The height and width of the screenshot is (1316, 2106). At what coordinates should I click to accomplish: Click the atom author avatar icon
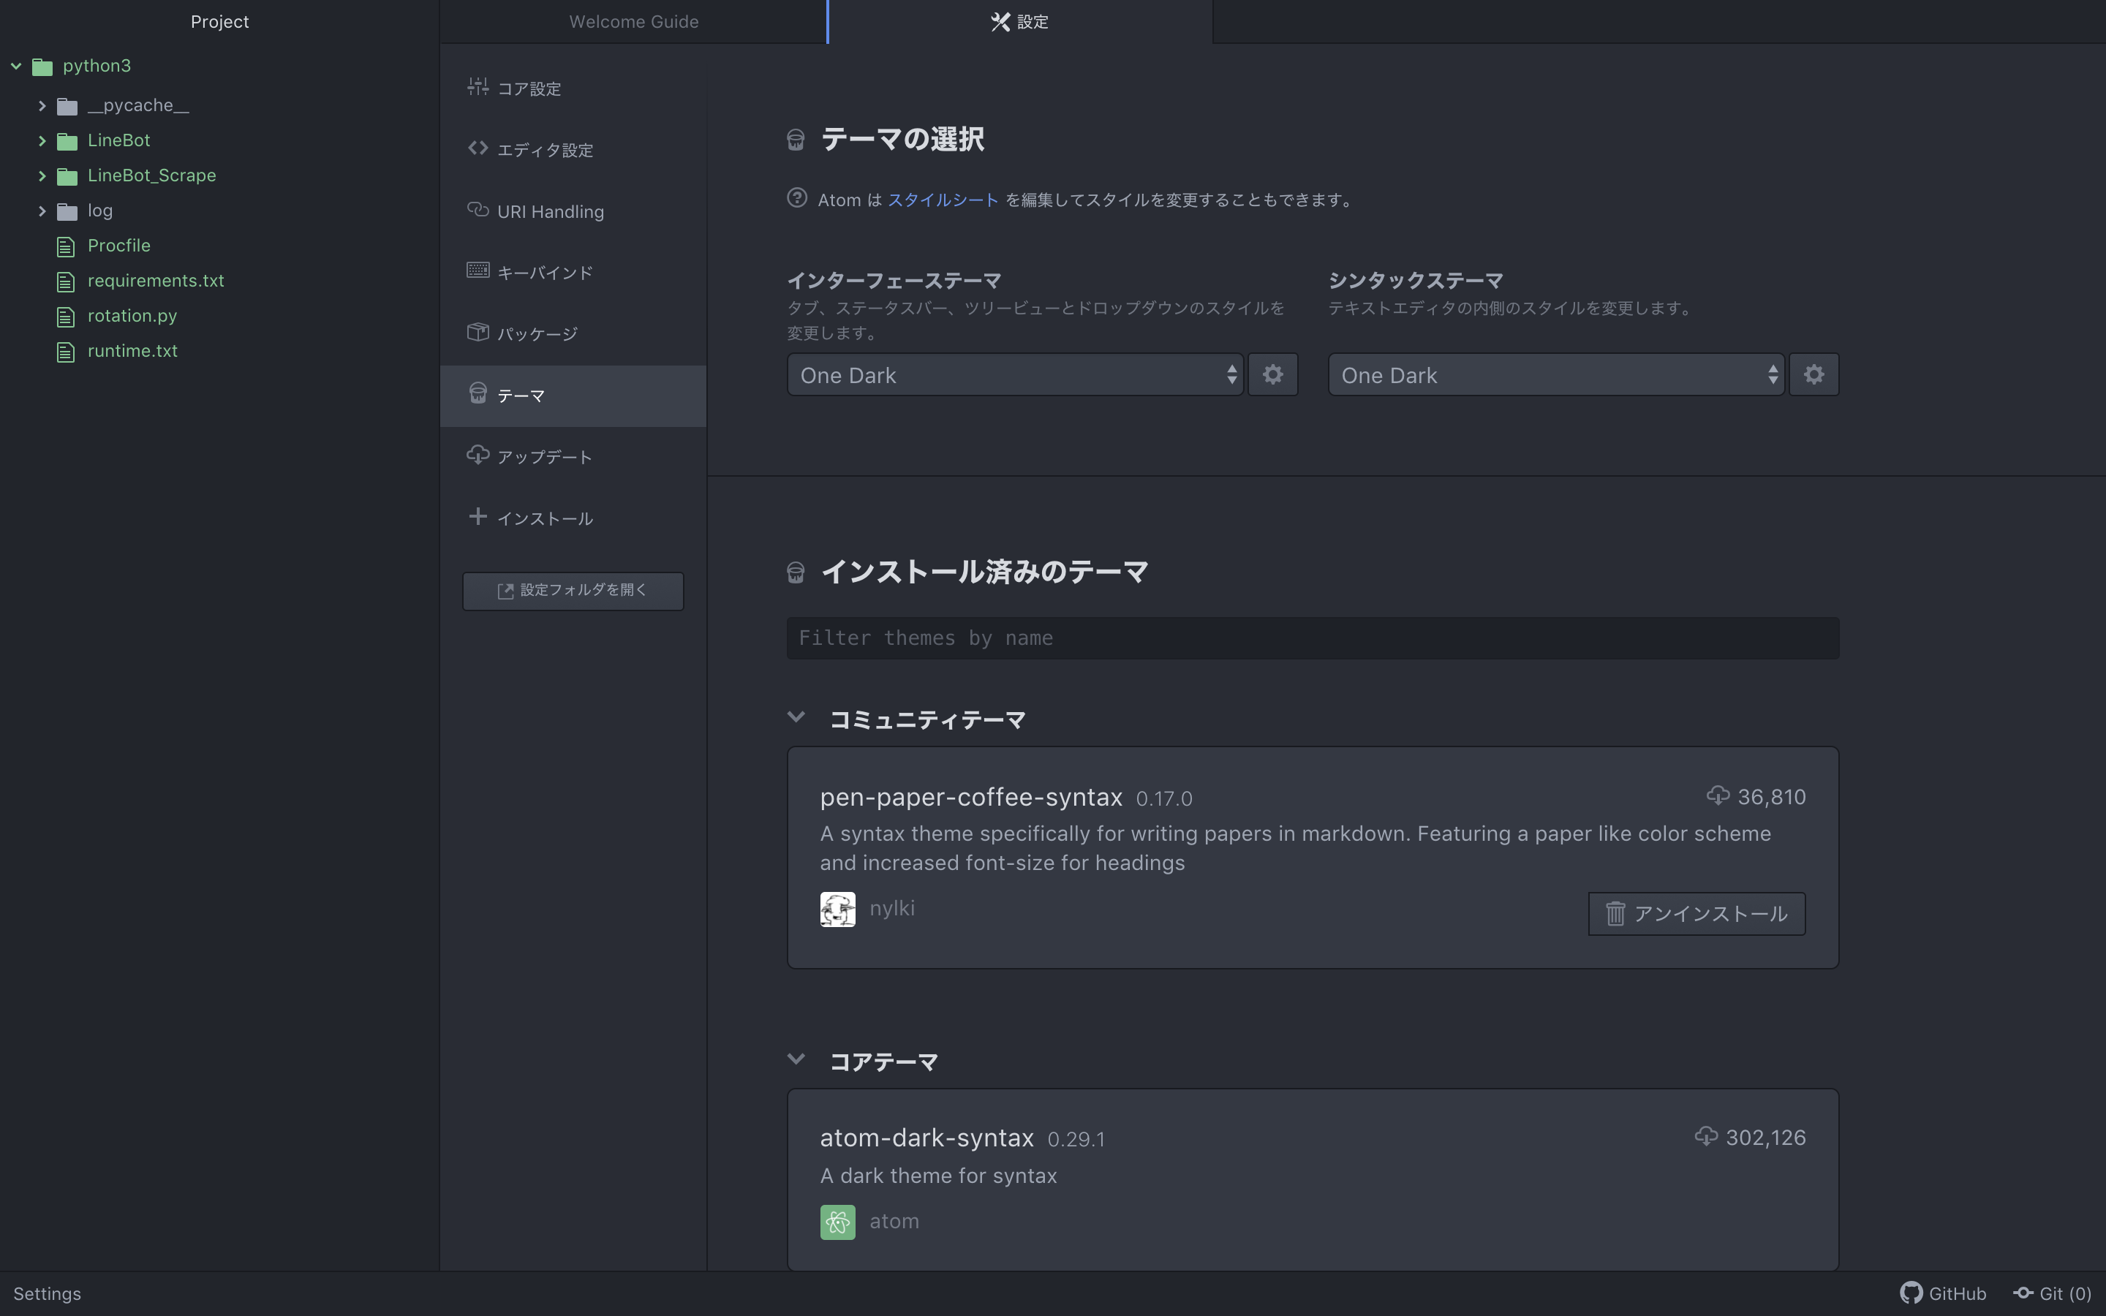(x=837, y=1222)
